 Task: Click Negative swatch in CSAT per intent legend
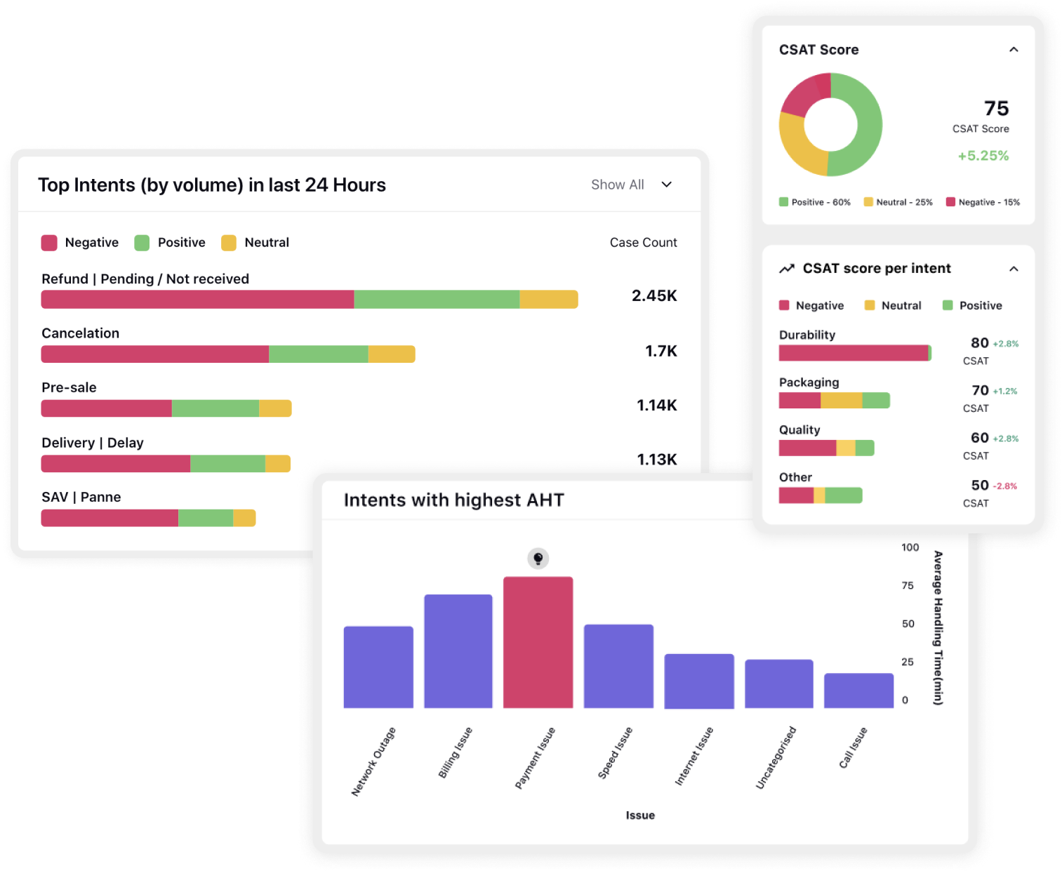(x=784, y=305)
